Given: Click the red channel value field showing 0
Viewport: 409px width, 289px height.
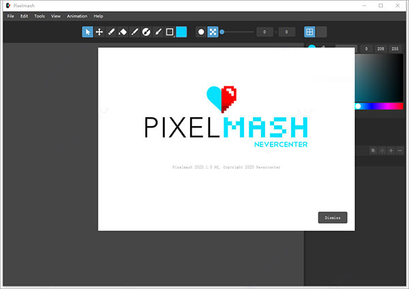Looking at the screenshot, I should coord(366,49).
